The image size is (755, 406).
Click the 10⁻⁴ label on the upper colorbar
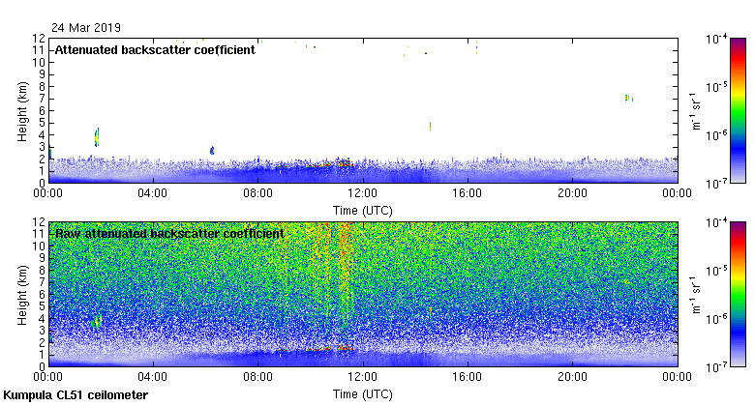coord(716,39)
